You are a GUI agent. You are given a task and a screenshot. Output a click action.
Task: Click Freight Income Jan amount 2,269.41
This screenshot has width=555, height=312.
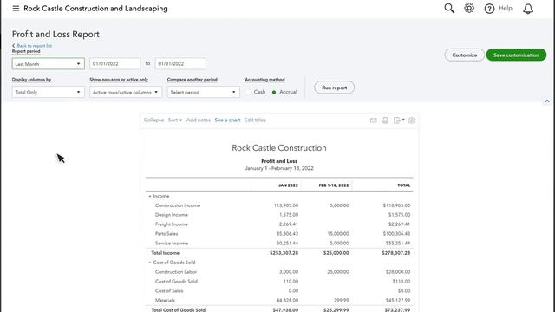289,224
